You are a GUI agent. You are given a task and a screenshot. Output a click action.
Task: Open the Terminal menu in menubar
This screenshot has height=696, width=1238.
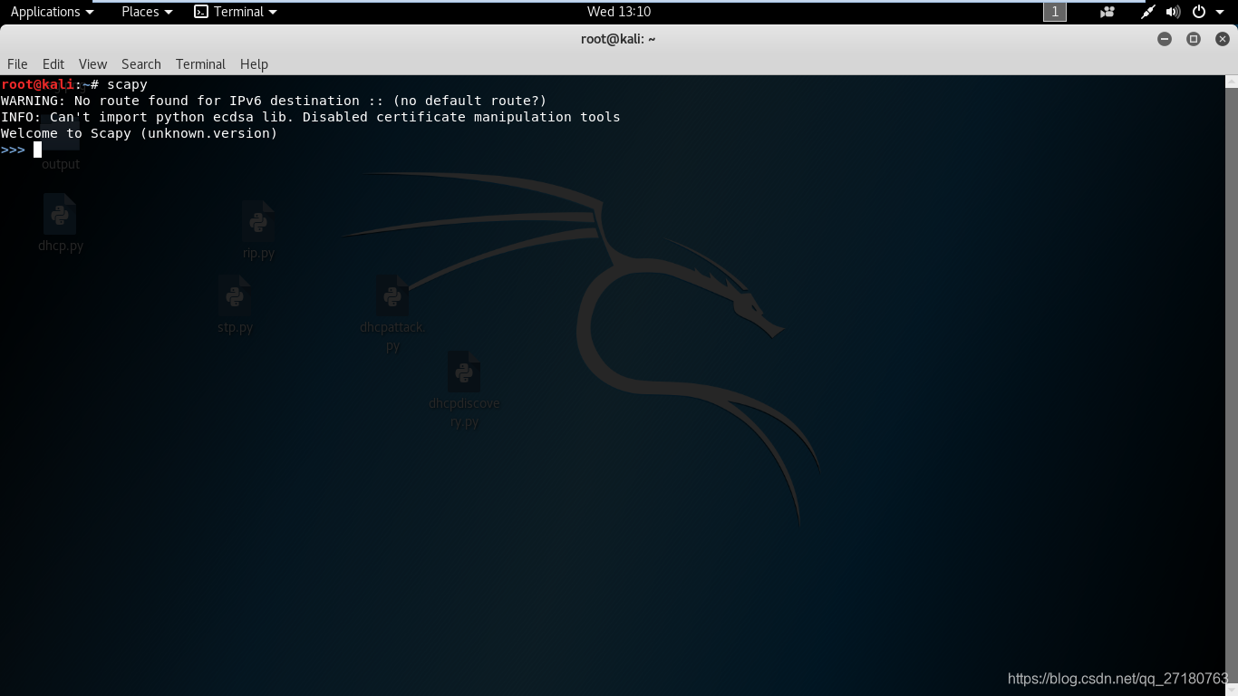click(200, 64)
